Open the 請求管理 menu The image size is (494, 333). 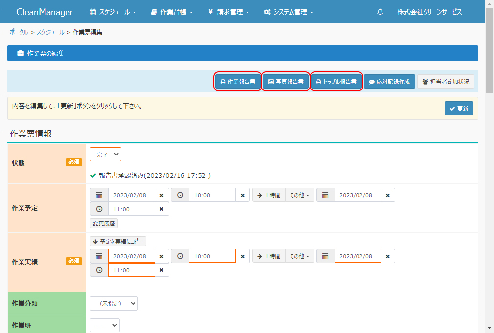(x=228, y=12)
